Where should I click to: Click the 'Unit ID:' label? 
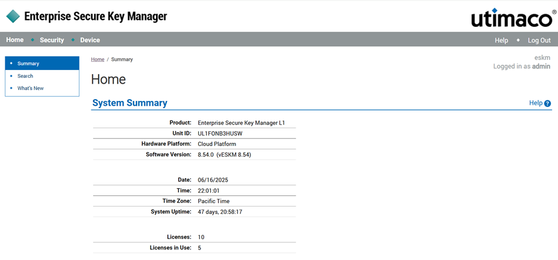(182, 134)
